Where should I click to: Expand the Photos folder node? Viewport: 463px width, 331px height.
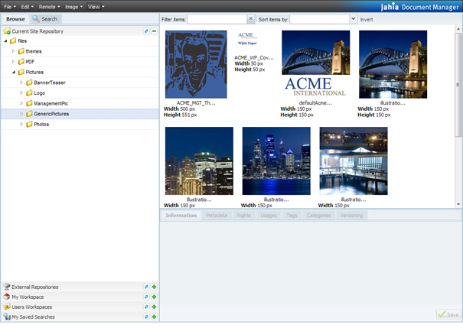pyautogui.click(x=21, y=124)
